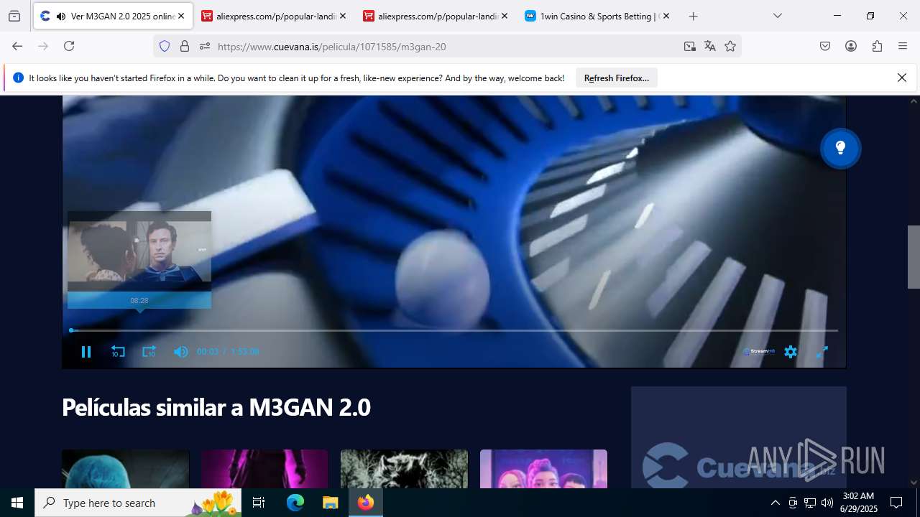The height and width of the screenshot is (517, 920).
Task: Click scrollbar up arrow
Action: pos(914,101)
